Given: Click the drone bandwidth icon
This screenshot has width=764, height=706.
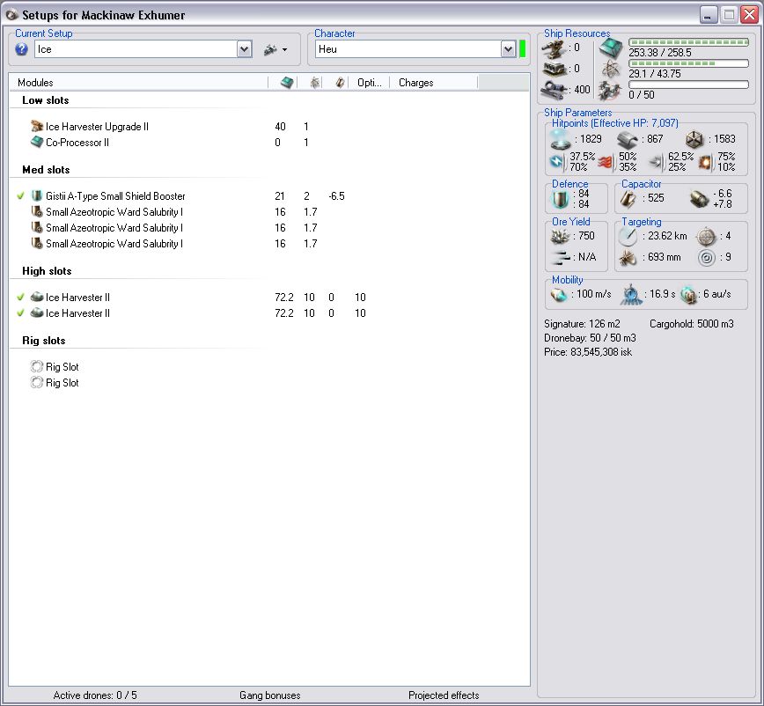Looking at the screenshot, I should point(610,91).
